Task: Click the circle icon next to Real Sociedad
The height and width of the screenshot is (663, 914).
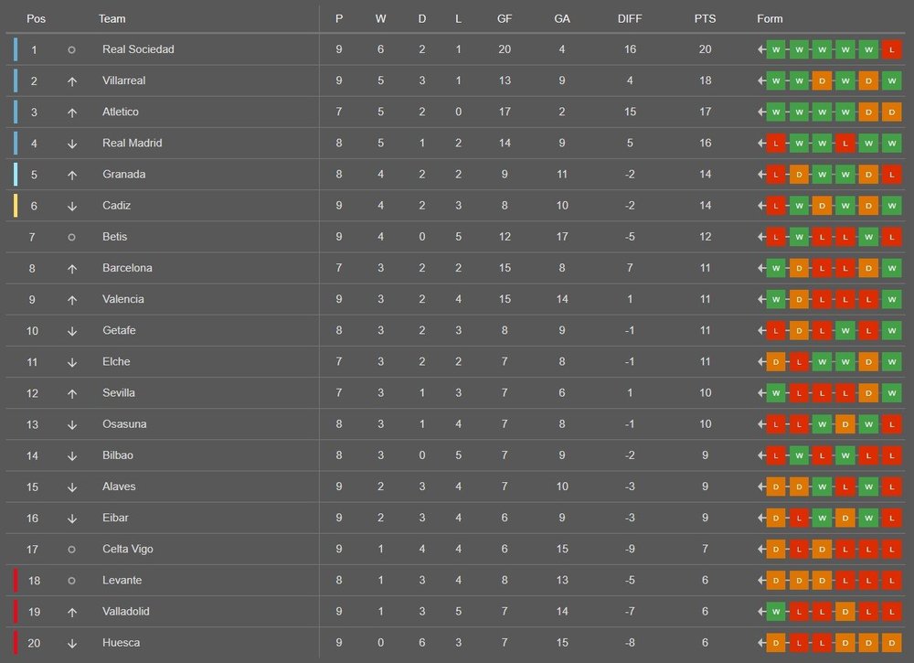Action: pos(71,49)
